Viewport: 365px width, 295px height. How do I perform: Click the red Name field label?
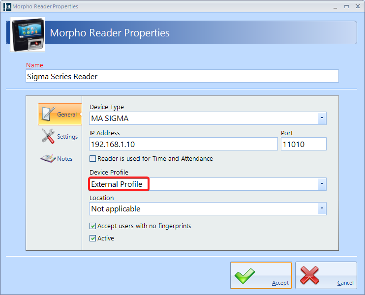coord(34,65)
